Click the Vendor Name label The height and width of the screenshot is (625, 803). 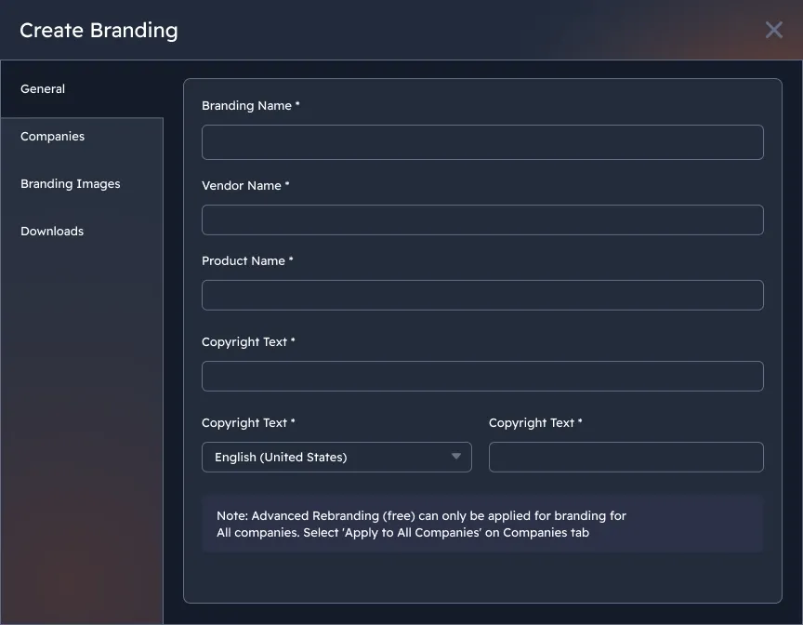[x=245, y=186]
